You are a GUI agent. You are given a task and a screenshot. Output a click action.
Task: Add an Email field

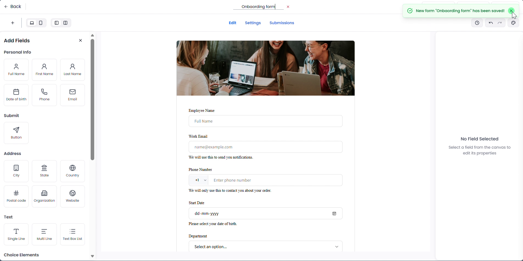(73, 95)
